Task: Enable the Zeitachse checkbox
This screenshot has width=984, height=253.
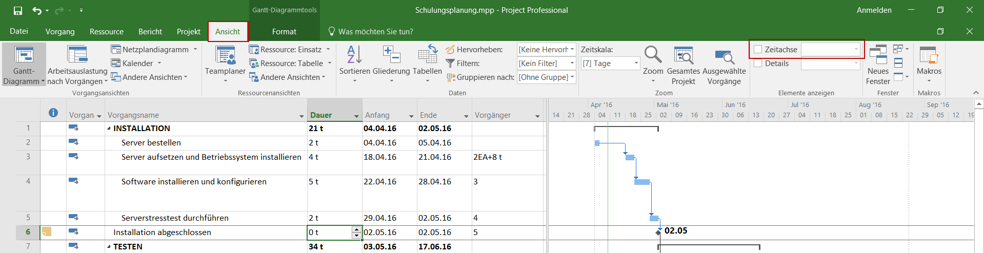Action: (758, 50)
